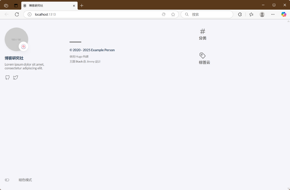Click inside the 搜索 search box
290x190 pixels.
(x=207, y=14)
